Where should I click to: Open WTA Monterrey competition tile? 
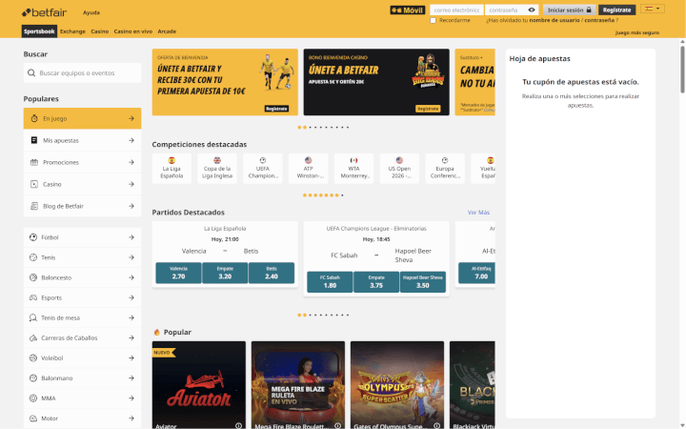[x=353, y=169]
